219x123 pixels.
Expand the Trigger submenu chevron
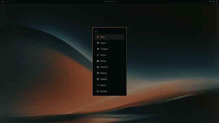click(x=123, y=49)
